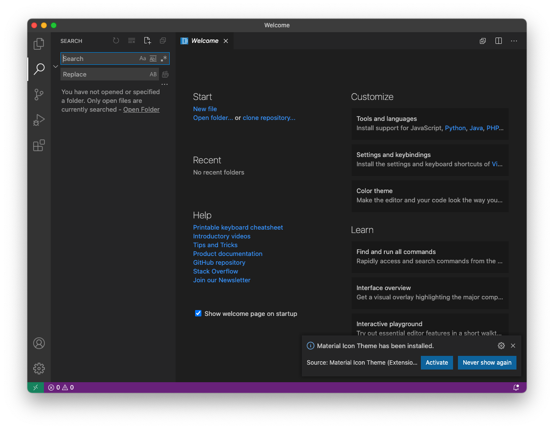Viewport: 554px width, 429px height.
Task: Click Activate for Material Icon Theme
Action: point(436,363)
